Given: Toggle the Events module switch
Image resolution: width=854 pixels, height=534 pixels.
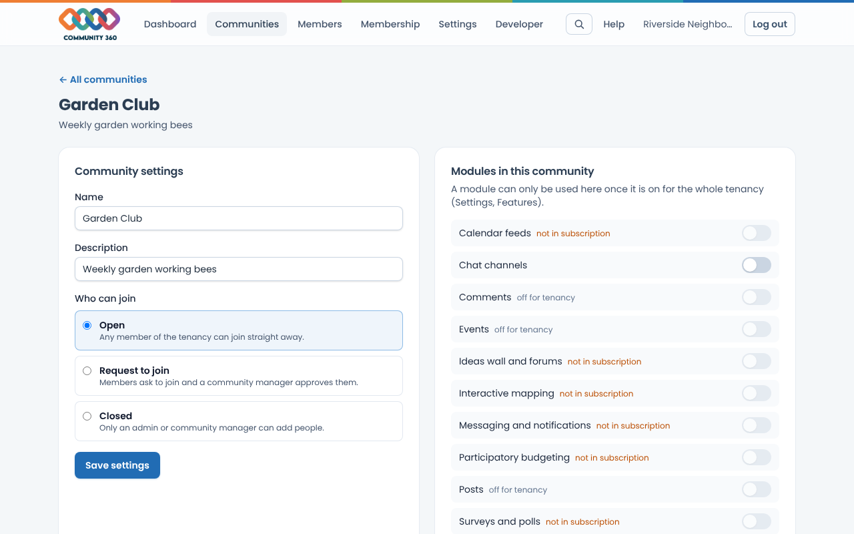Looking at the screenshot, I should [x=757, y=329].
